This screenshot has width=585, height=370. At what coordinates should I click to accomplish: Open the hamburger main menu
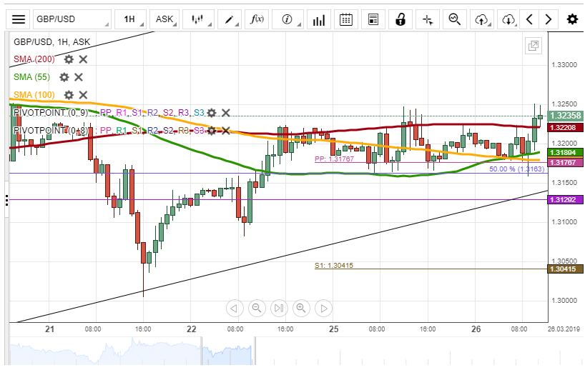point(19,19)
